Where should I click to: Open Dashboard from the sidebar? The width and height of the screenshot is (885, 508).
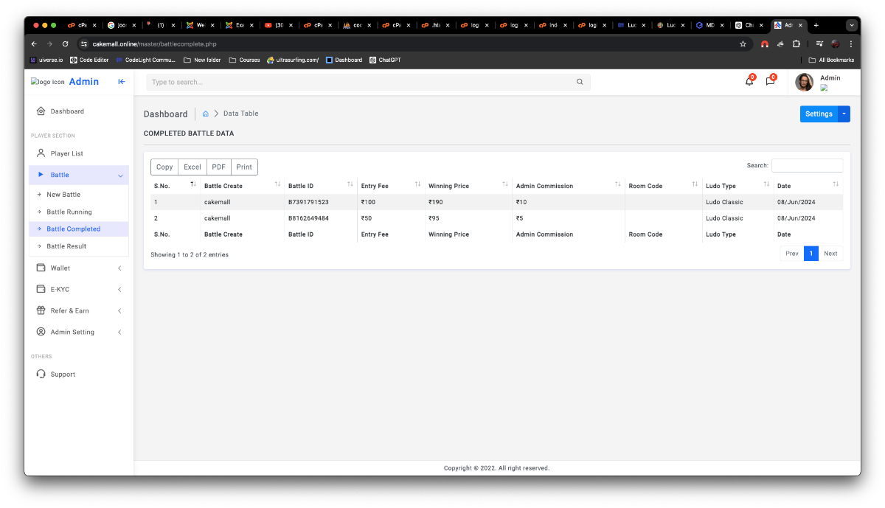(67, 111)
